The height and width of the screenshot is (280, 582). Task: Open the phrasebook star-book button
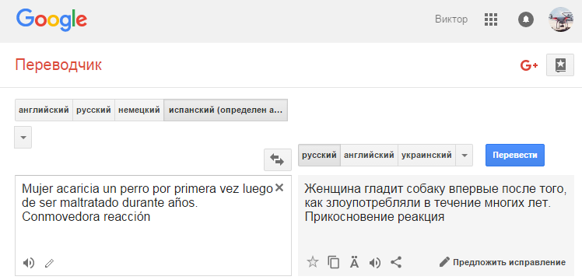(x=560, y=65)
